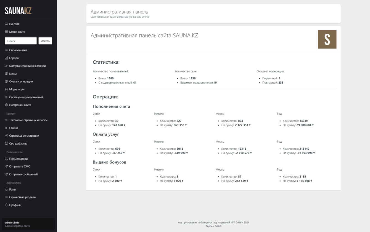Click the monitor icon beside На сайт
370x232 pixels.
[x=6, y=24]
